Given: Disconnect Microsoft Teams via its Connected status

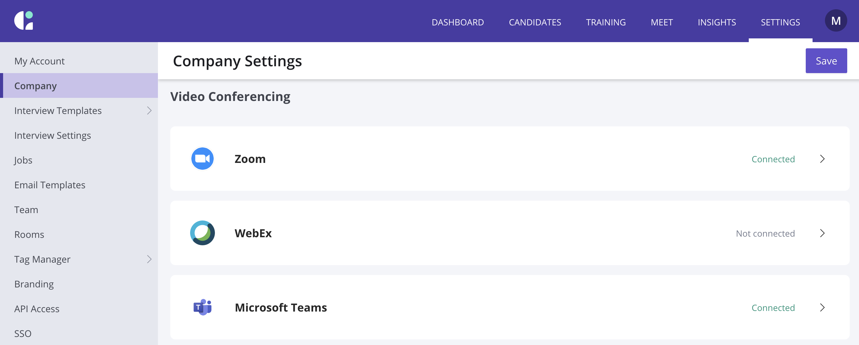Looking at the screenshot, I should click(773, 308).
